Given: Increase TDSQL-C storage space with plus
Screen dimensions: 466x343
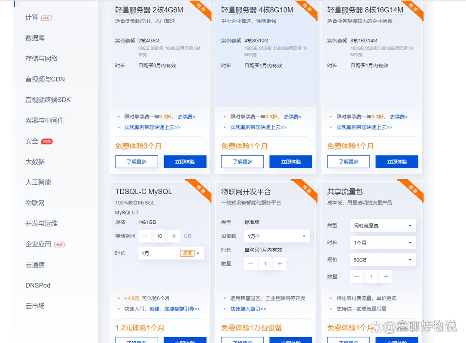Looking at the screenshot, I should (x=174, y=236).
